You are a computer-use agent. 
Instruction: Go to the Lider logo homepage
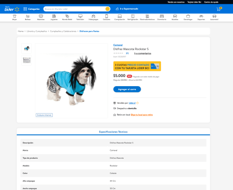pyautogui.click(x=12, y=9)
